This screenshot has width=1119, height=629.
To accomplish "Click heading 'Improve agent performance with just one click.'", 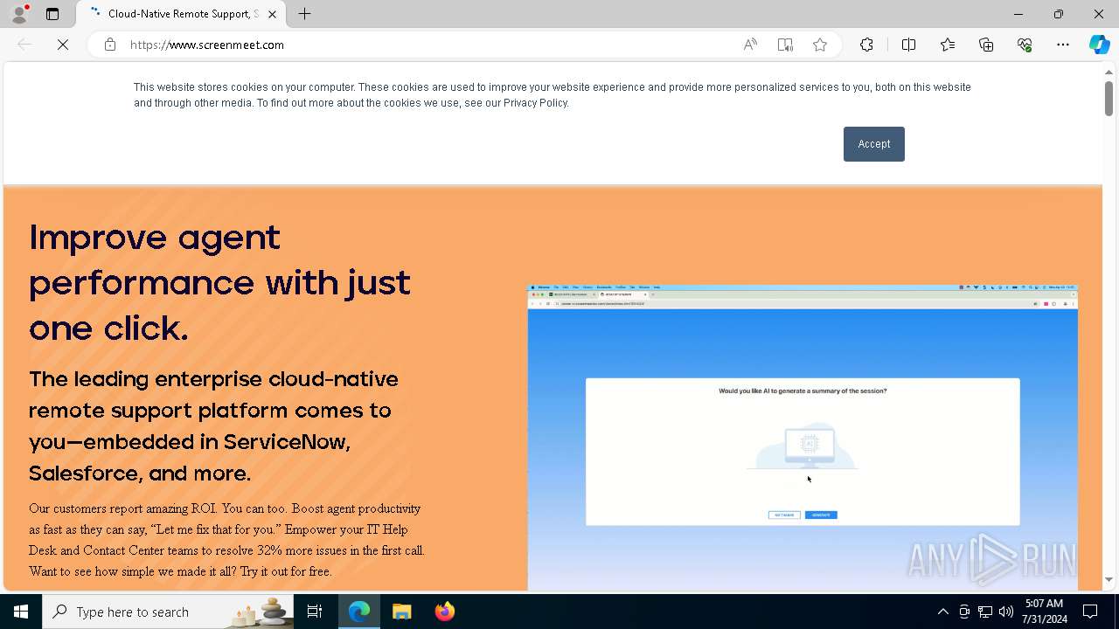I will pos(219,282).
